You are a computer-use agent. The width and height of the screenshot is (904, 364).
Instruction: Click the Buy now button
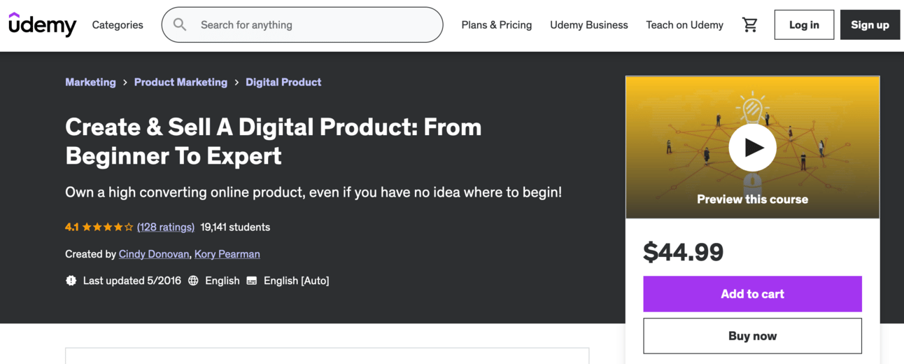pos(752,336)
